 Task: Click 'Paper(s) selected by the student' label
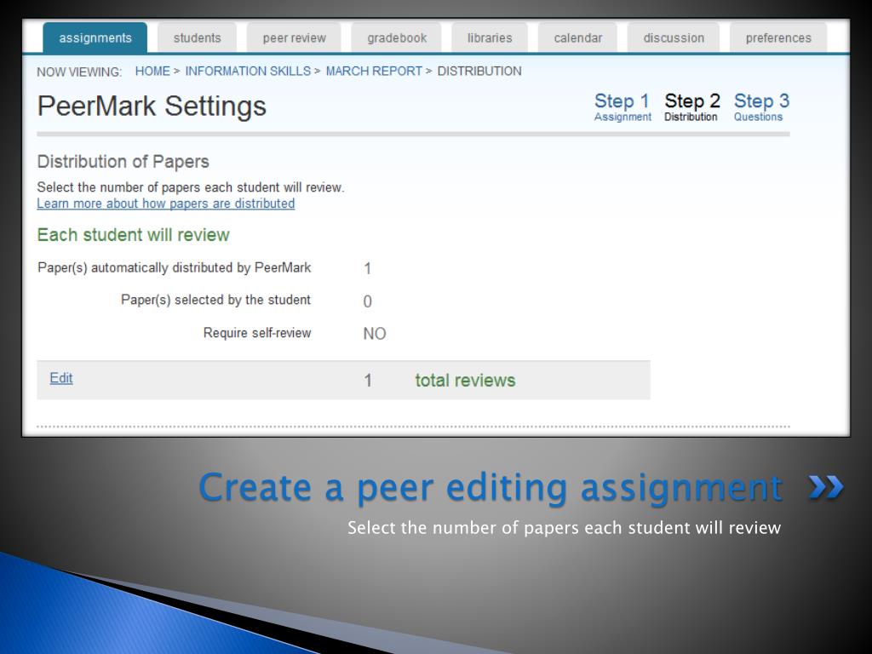[x=215, y=300]
